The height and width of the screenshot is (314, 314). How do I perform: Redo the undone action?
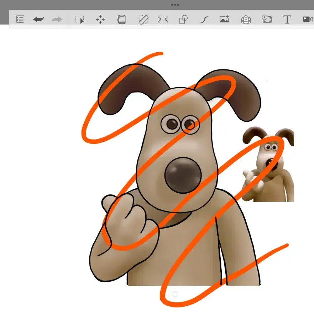click(x=57, y=20)
